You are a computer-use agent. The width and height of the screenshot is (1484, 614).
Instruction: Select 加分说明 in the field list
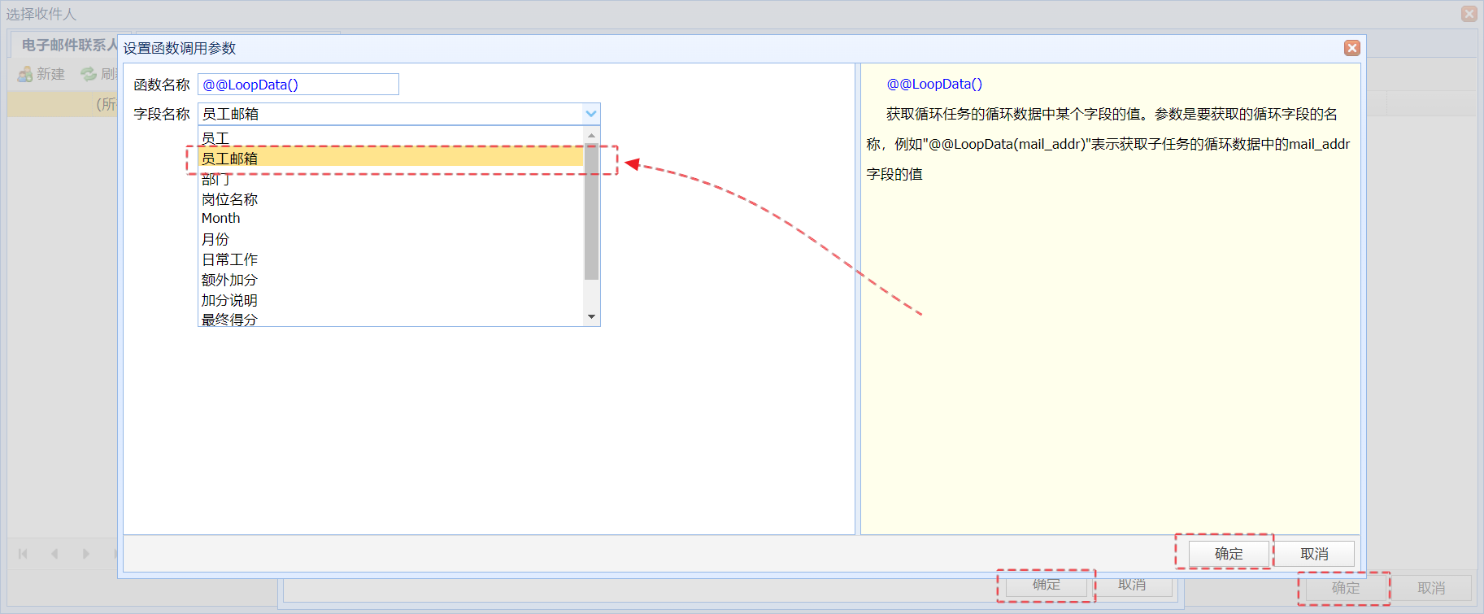click(x=390, y=300)
